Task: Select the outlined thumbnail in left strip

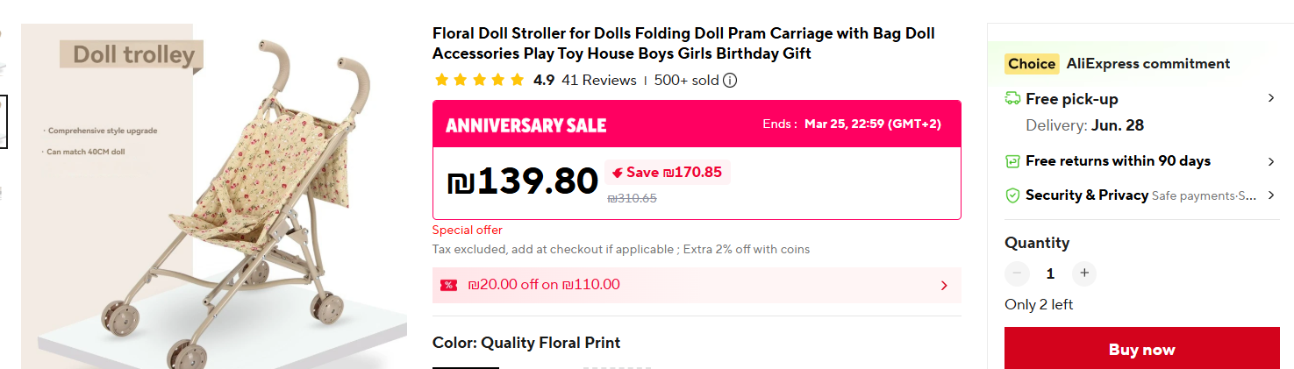Action: click(x=3, y=121)
